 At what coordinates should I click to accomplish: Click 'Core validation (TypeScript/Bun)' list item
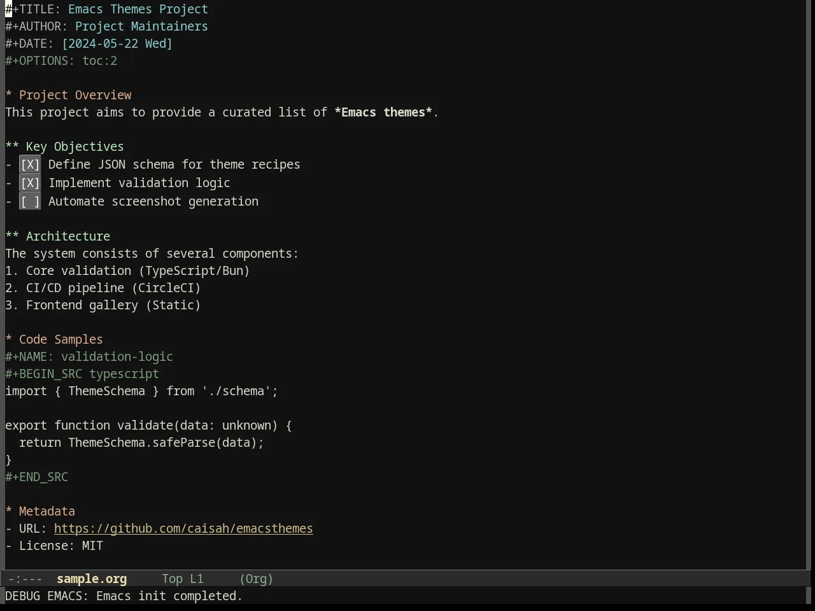click(127, 271)
